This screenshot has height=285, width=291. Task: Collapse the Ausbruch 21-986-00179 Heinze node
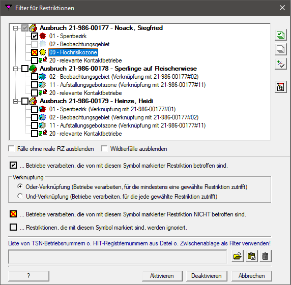pos(16,101)
